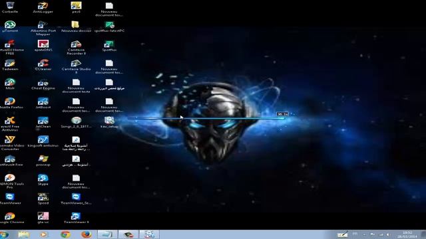Viewport: 426px width, 239px height.
Task: Open the Corbeille recycle bin
Action: pyautogui.click(x=10, y=7)
